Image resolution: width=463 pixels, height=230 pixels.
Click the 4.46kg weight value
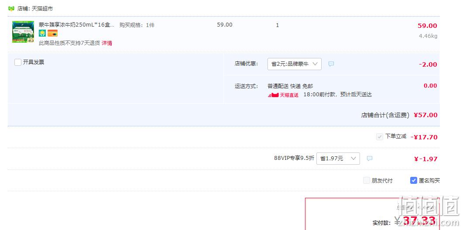[x=428, y=36]
